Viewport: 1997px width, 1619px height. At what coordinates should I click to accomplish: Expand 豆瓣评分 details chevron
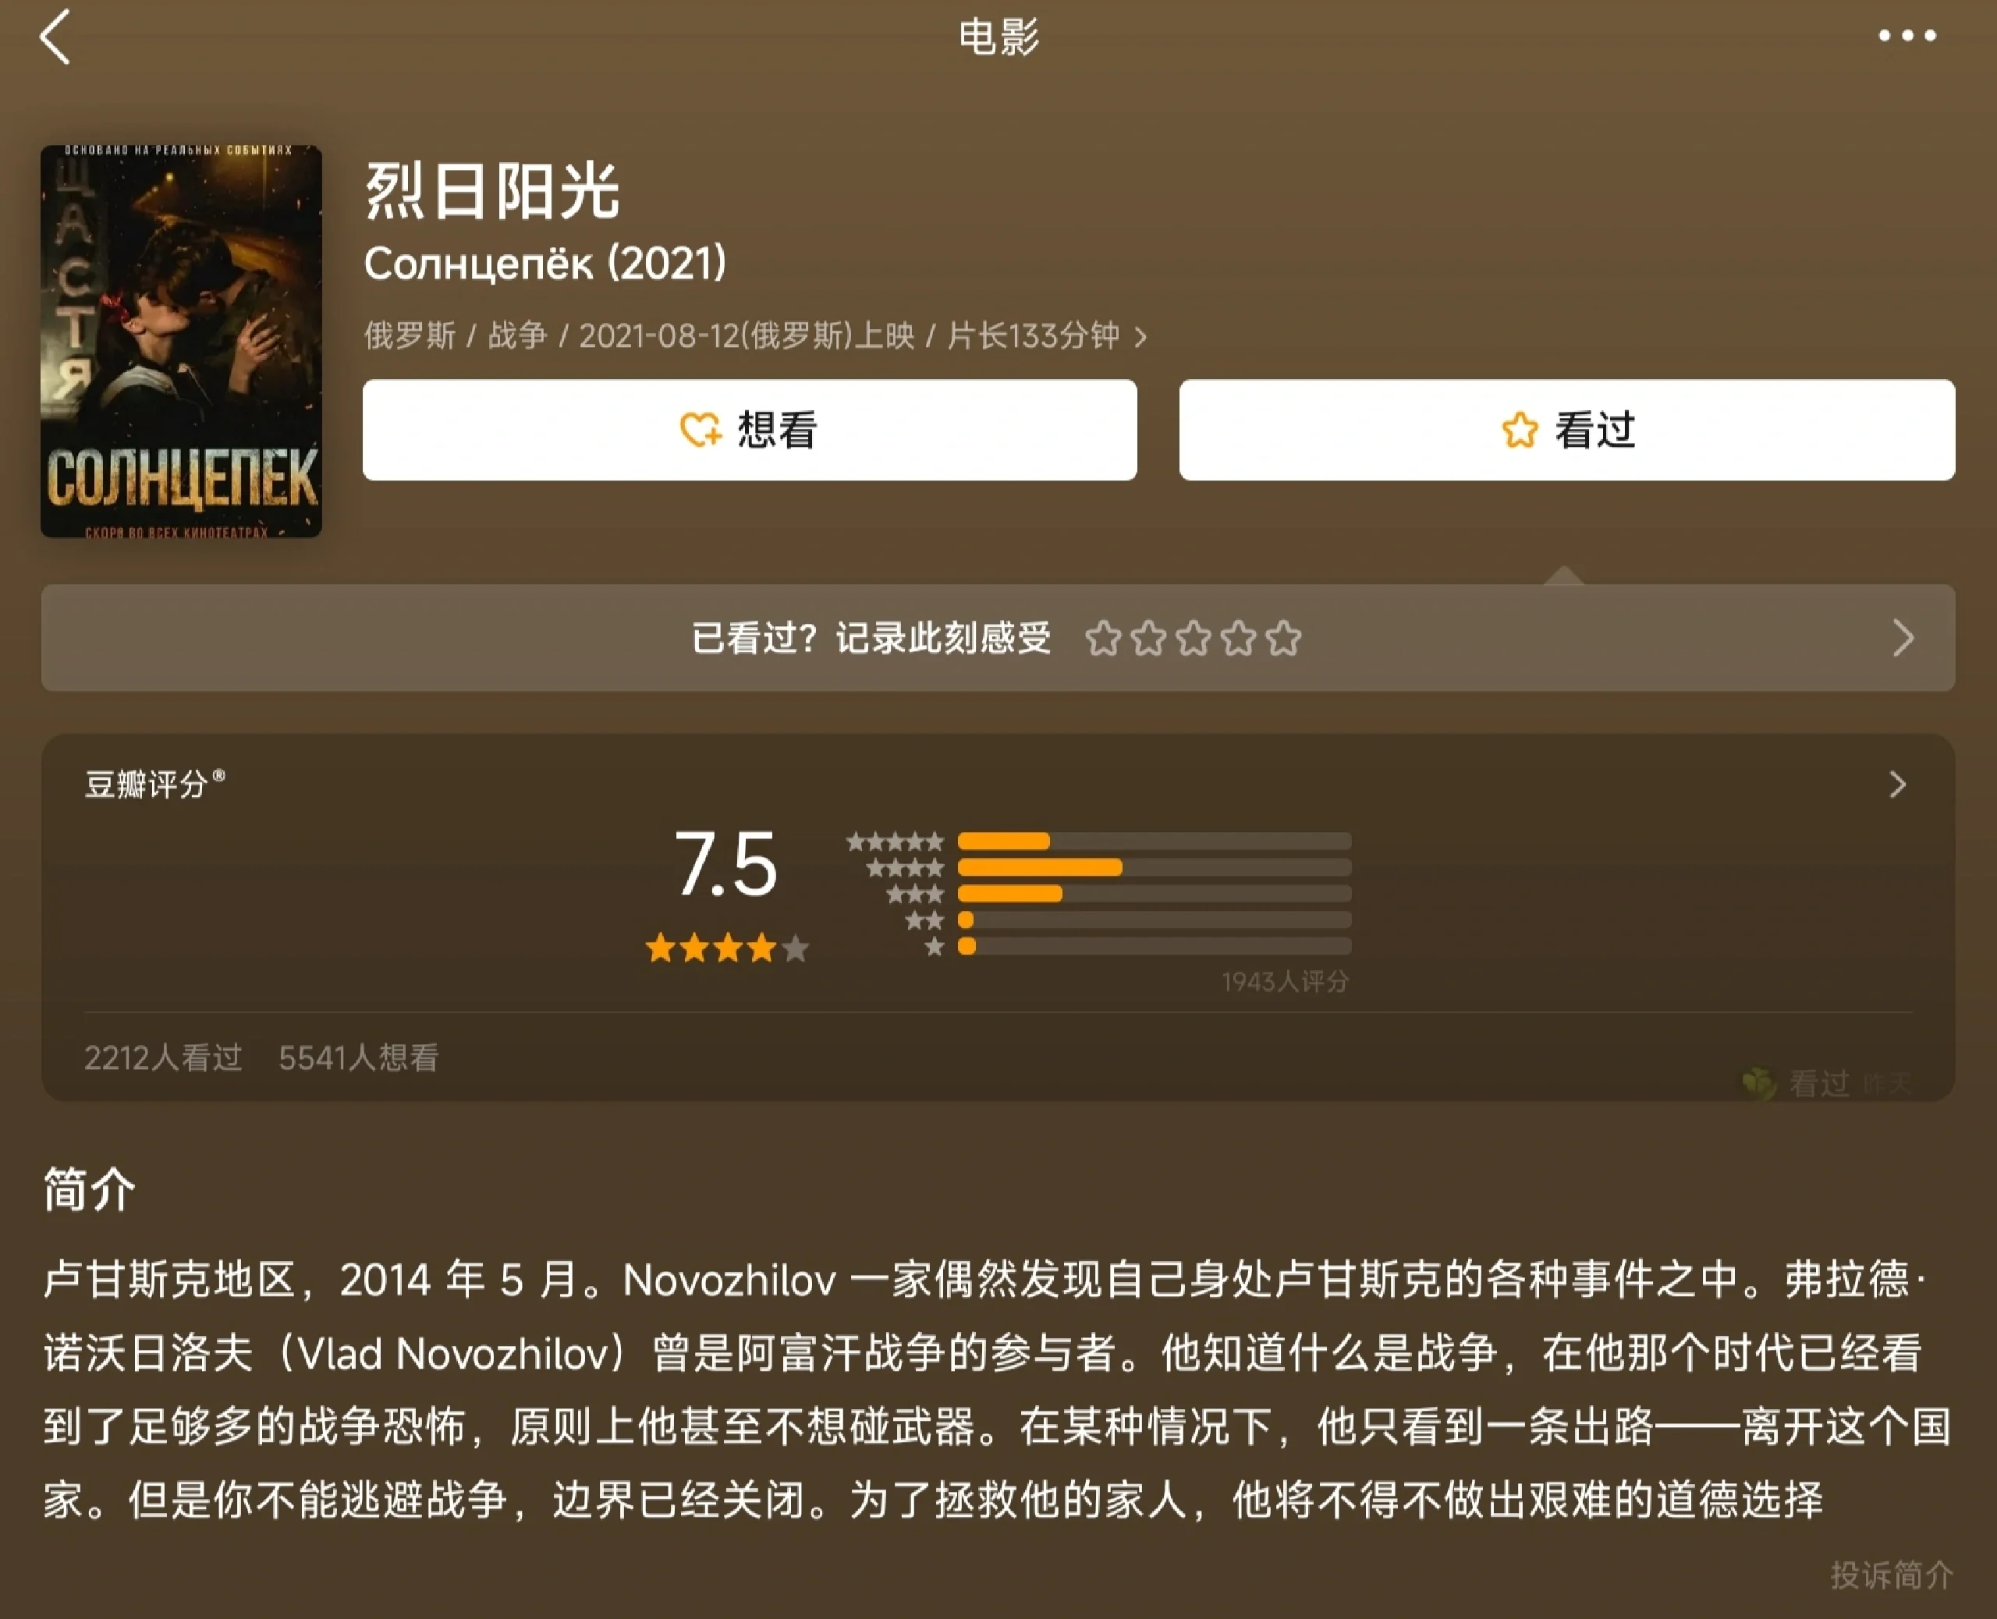point(1897,785)
